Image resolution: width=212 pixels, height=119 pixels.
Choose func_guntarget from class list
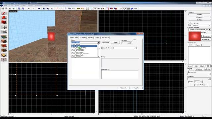point(78,52)
